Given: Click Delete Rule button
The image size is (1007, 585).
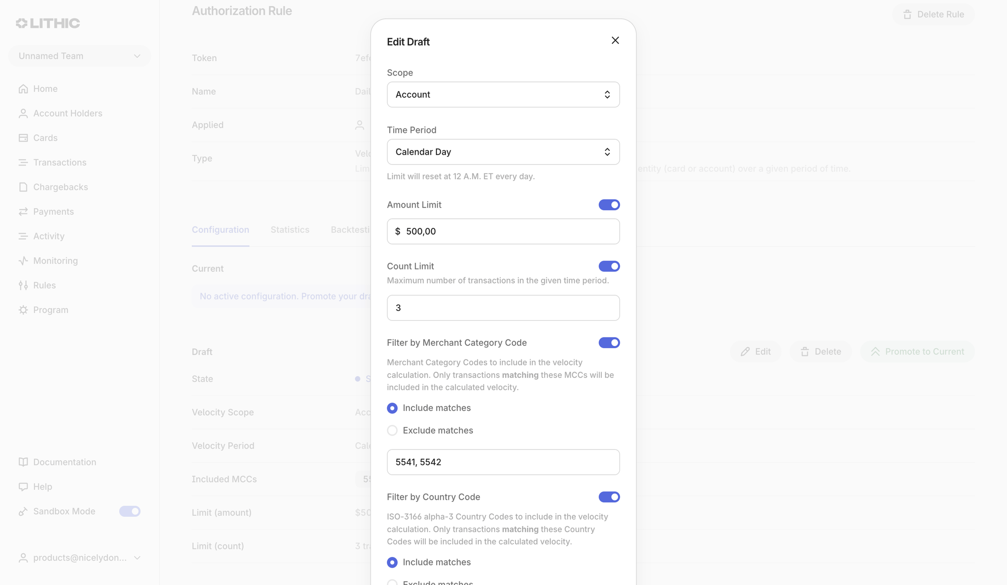Looking at the screenshot, I should (x=933, y=14).
